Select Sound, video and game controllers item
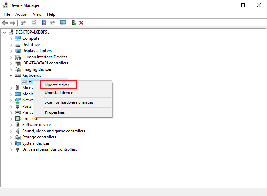The image size is (267, 196). click(x=54, y=131)
